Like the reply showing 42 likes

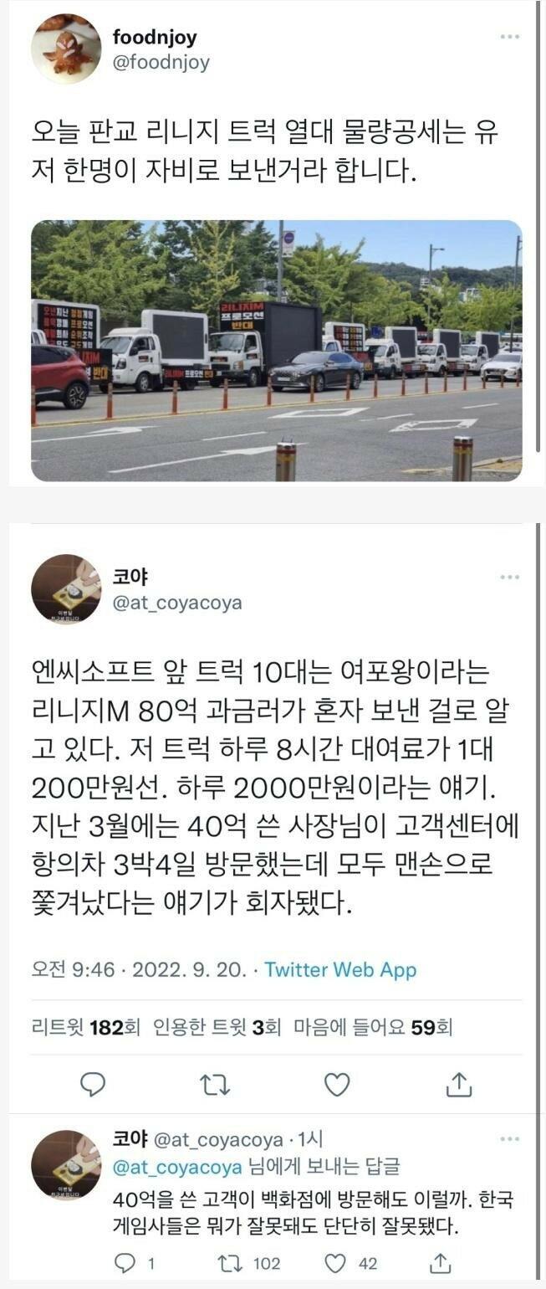pyautogui.click(x=351, y=1263)
